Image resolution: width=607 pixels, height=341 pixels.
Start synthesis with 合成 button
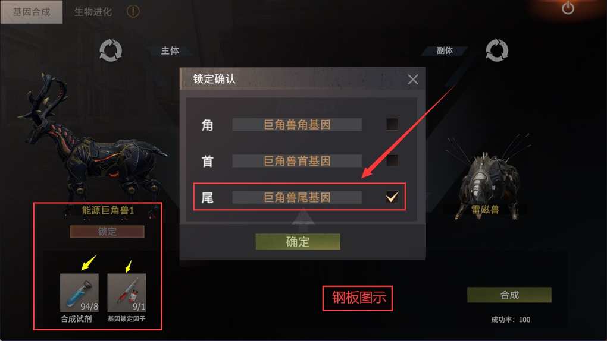tap(509, 295)
